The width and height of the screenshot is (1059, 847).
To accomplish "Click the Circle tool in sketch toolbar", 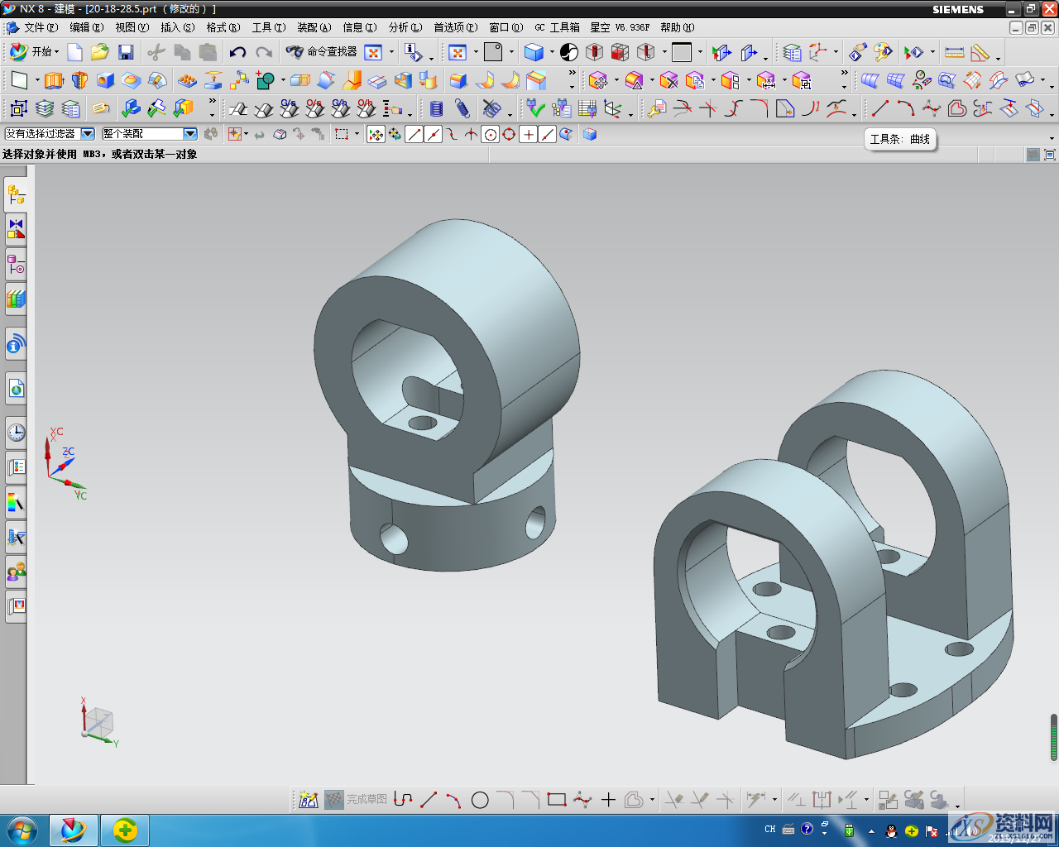I will [x=480, y=800].
